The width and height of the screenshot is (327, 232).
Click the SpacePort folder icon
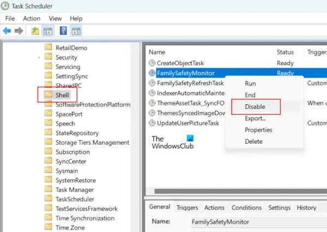(49, 113)
